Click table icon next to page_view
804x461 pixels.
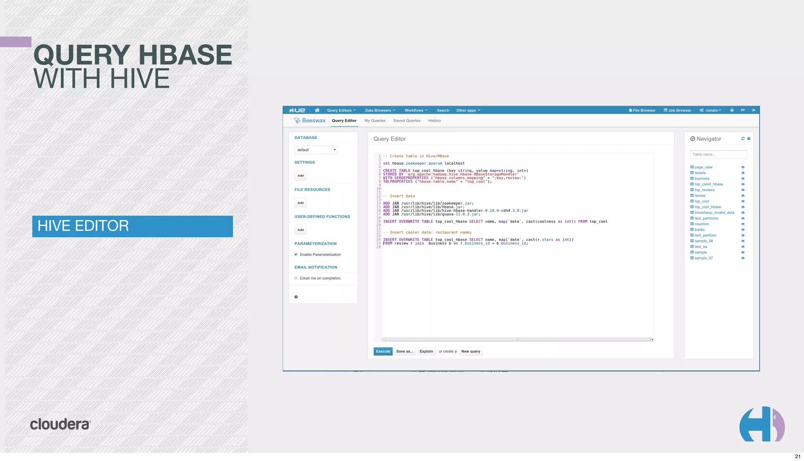coord(692,167)
